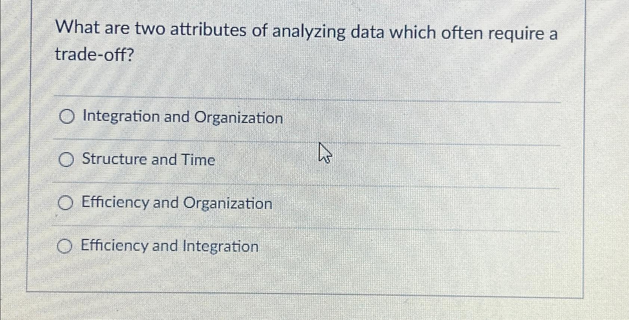The width and height of the screenshot is (629, 320).
Task: Click the Efficiency and Organization option label
Action: [176, 204]
